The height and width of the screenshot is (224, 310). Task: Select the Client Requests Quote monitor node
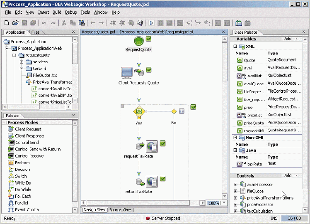point(127,73)
